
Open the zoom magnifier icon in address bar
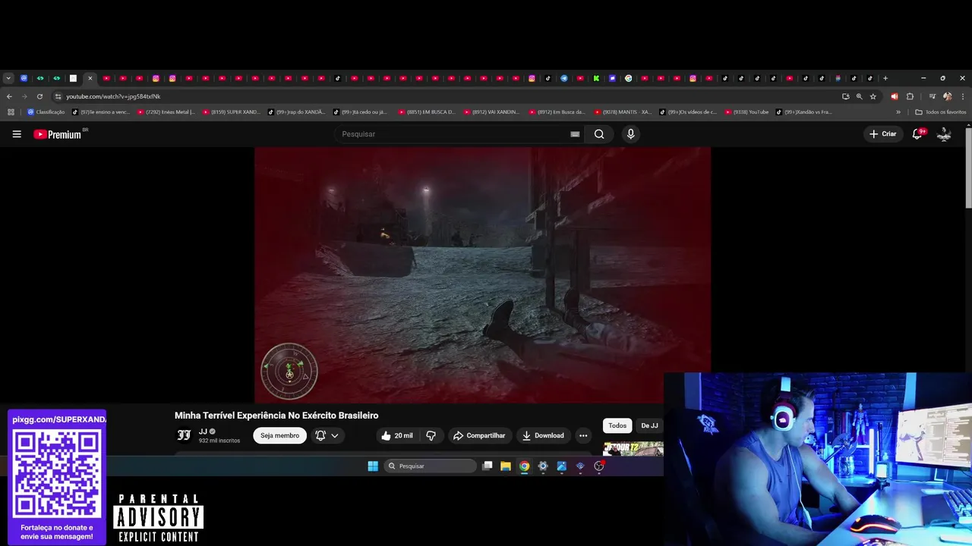click(859, 96)
